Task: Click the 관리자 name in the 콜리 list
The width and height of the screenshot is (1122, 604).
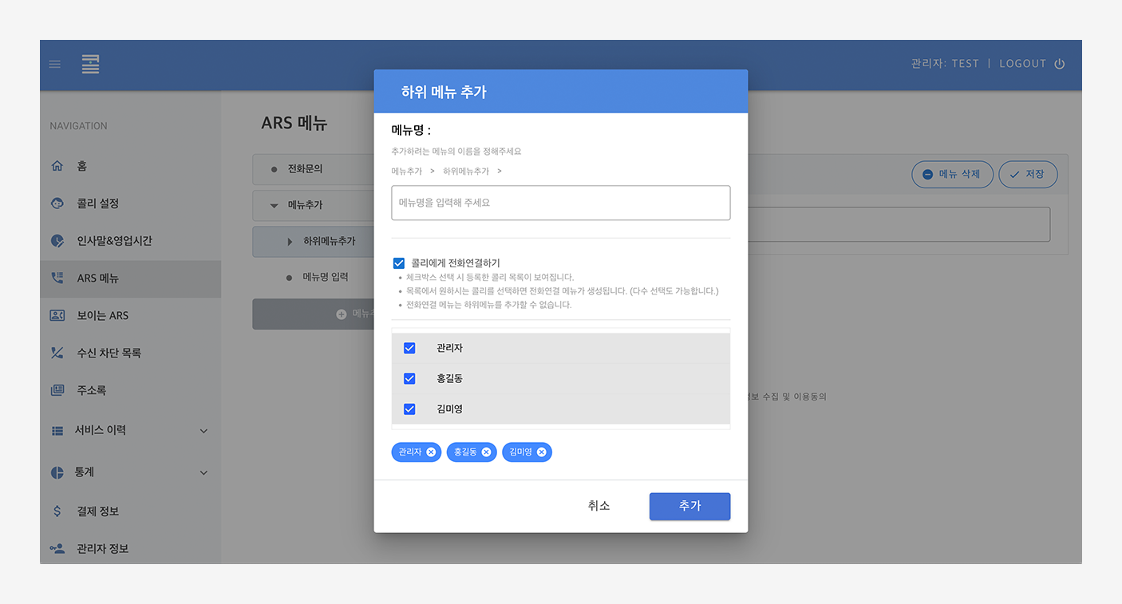Action: [x=450, y=348]
